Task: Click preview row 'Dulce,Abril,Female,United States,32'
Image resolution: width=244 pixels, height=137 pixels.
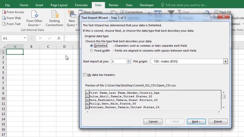Action: point(120,96)
